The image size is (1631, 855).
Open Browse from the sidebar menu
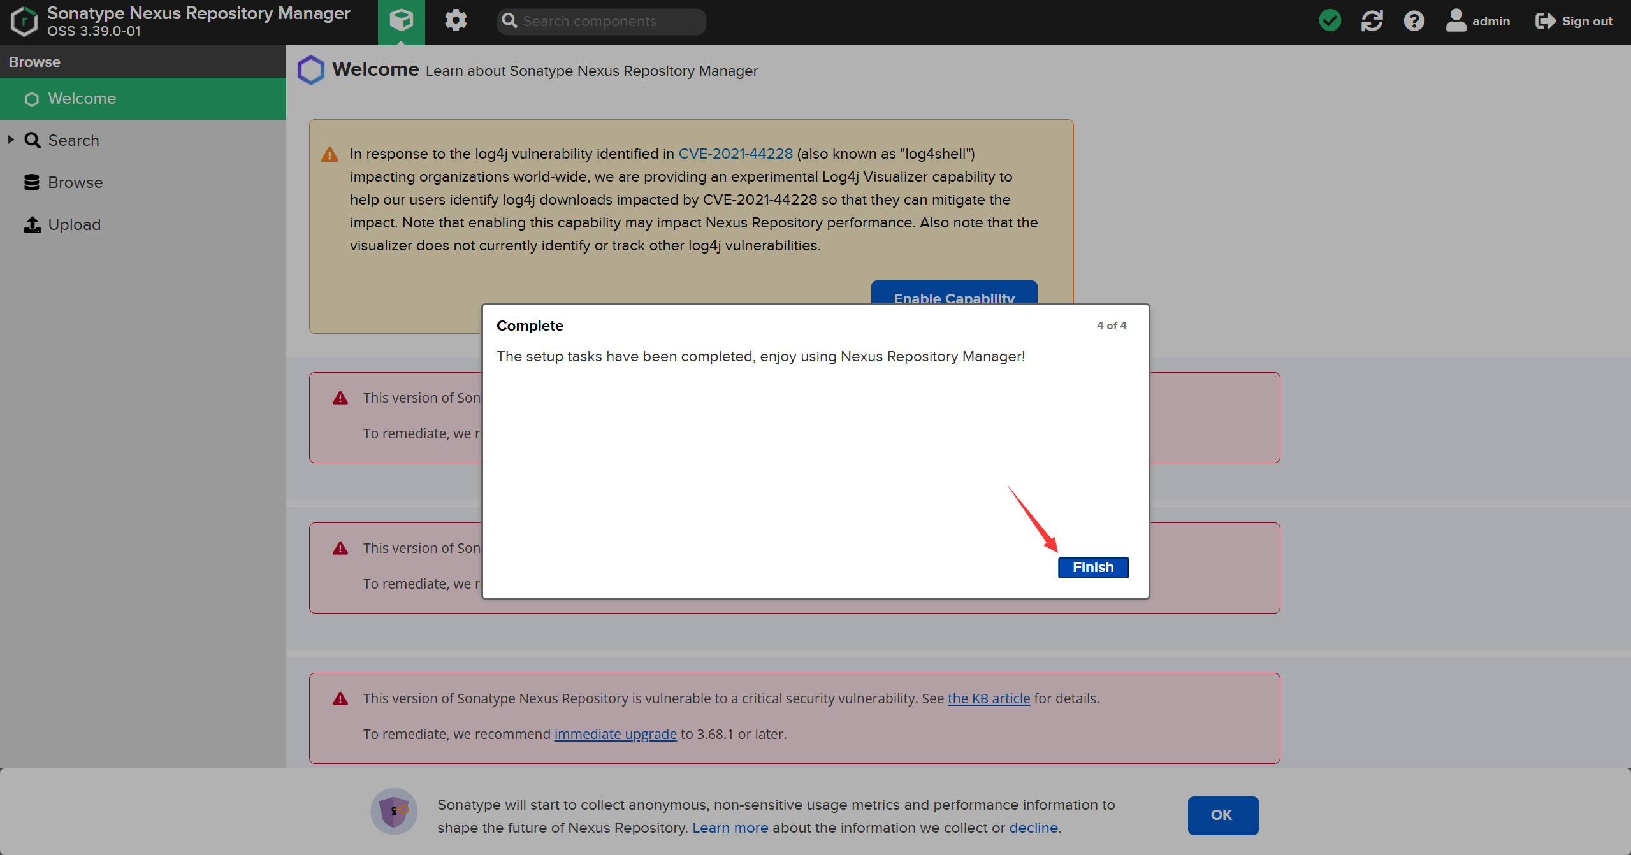[75, 183]
